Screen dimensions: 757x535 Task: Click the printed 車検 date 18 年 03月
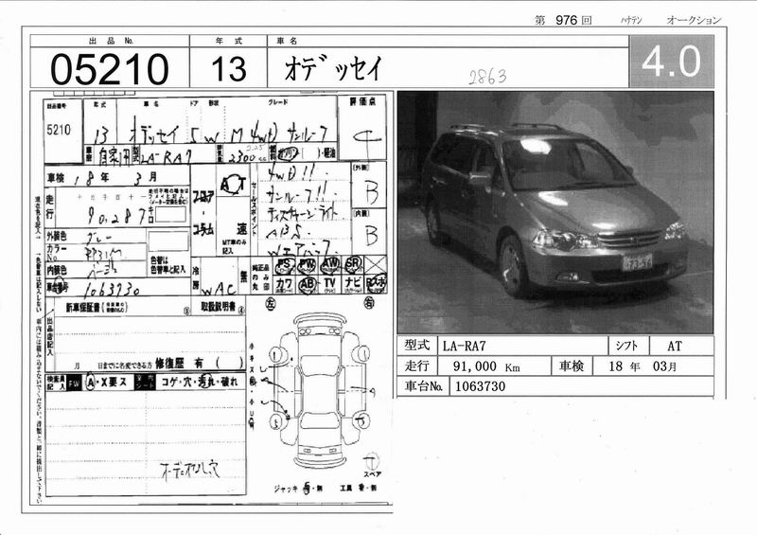643,366
